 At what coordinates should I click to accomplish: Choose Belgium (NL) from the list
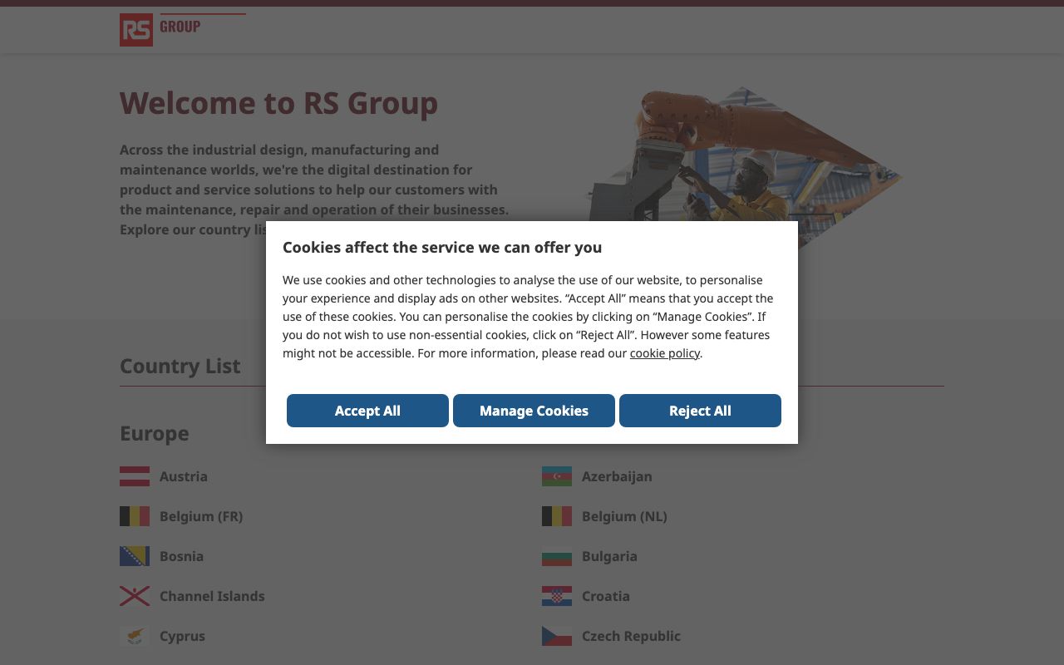624,516
